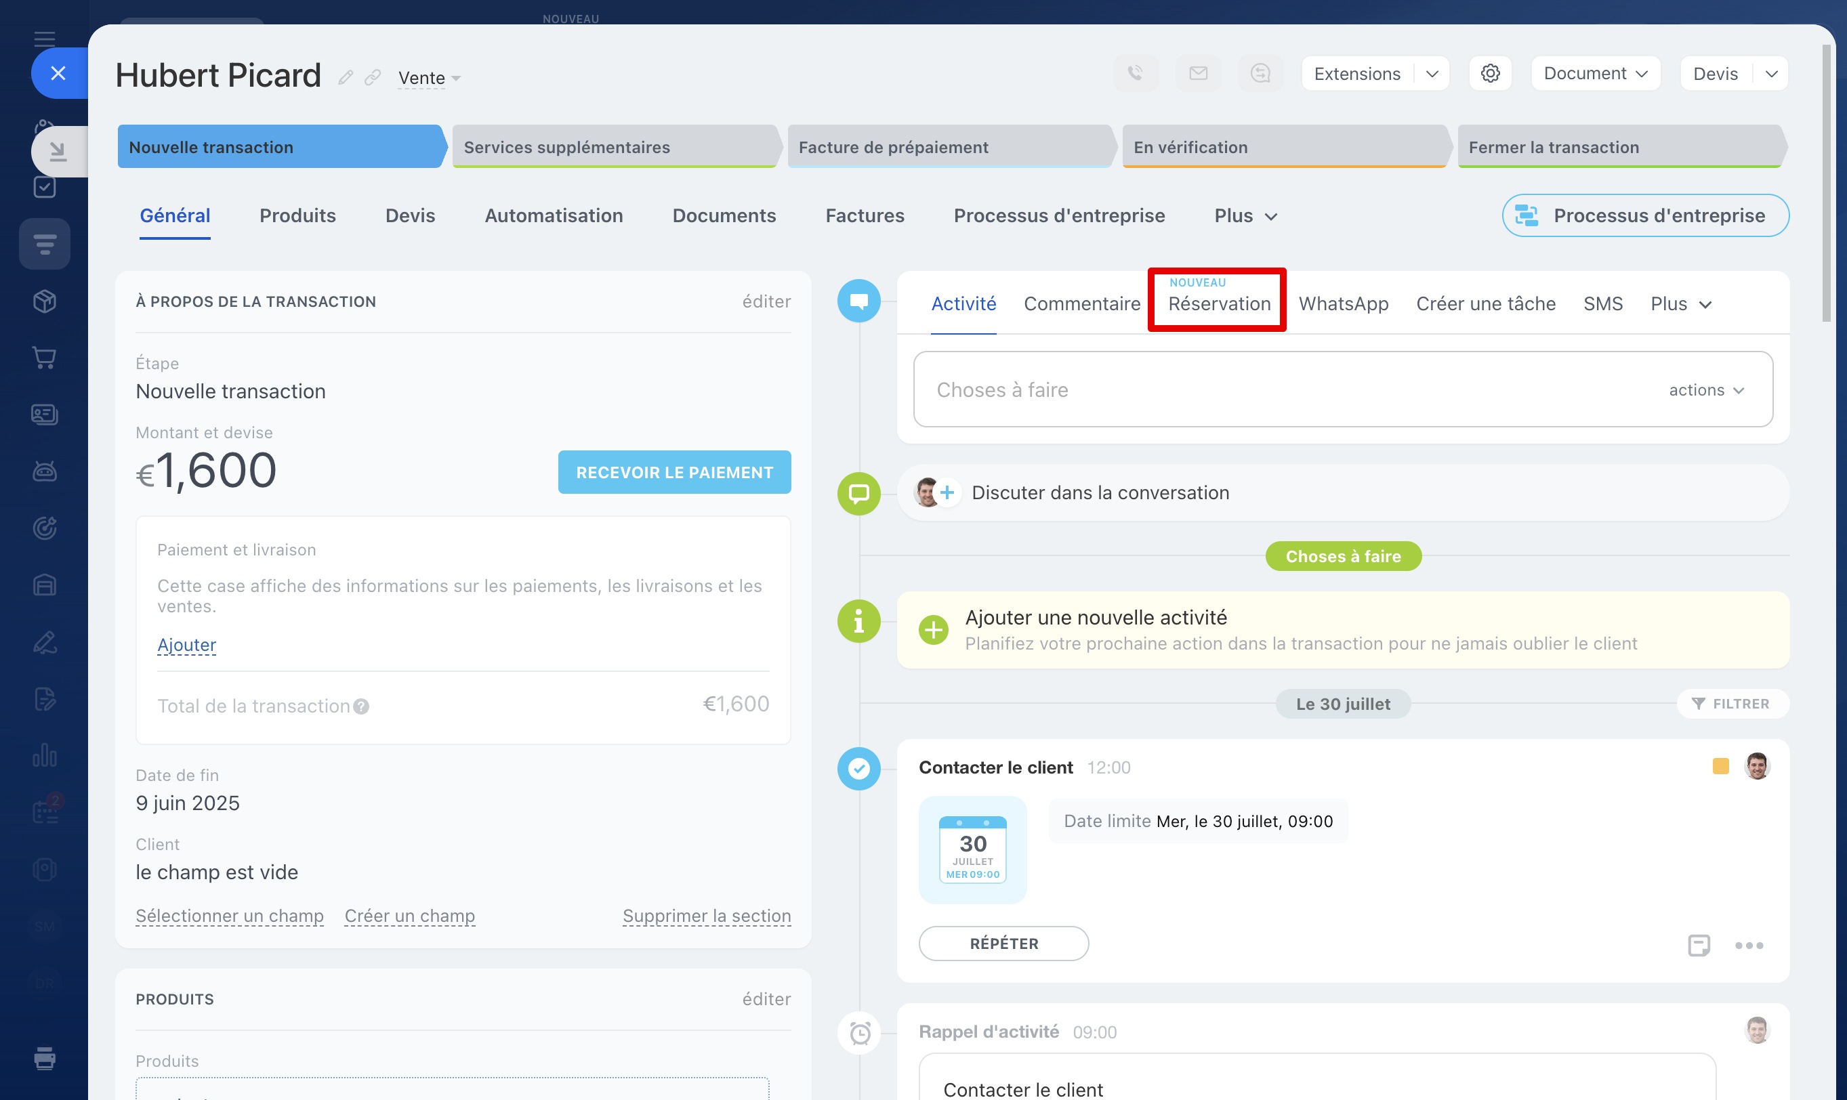Open the shopping cart sidebar icon

point(45,358)
